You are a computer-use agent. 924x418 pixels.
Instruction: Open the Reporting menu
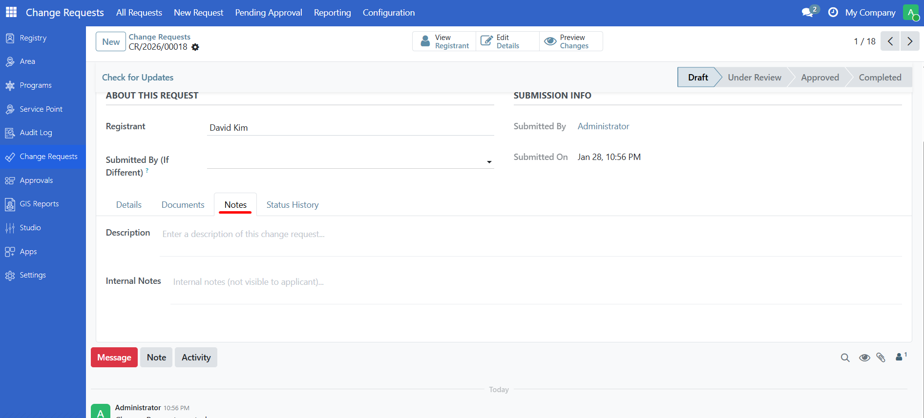click(x=332, y=13)
